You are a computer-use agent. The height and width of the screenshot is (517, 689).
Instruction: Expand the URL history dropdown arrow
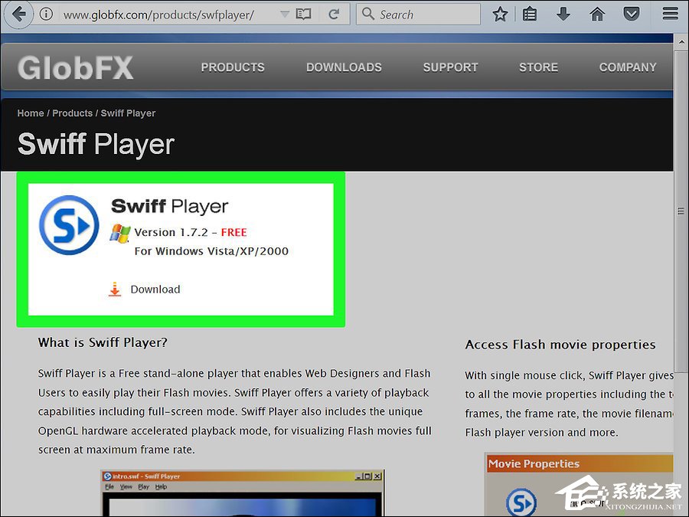(285, 15)
